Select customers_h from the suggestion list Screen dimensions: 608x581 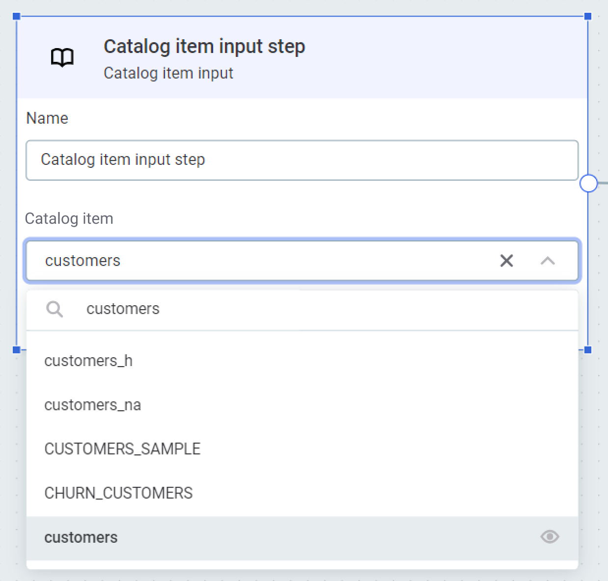coord(88,361)
